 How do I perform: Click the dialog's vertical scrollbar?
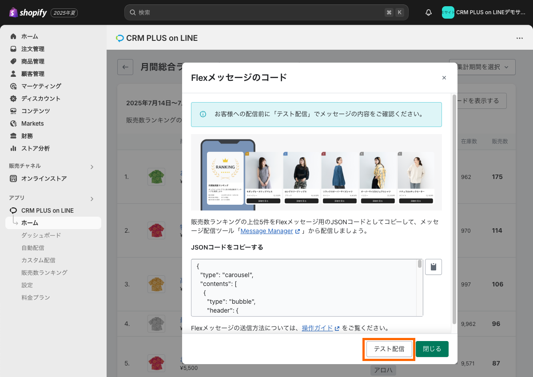(454, 209)
